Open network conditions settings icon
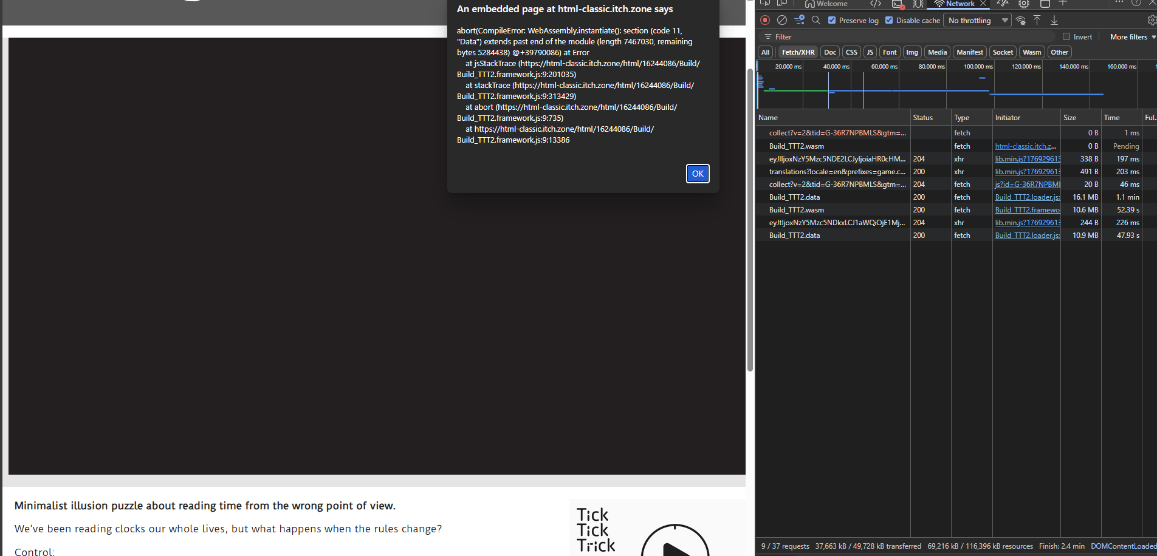Viewport: 1157px width, 556px height. (1020, 20)
